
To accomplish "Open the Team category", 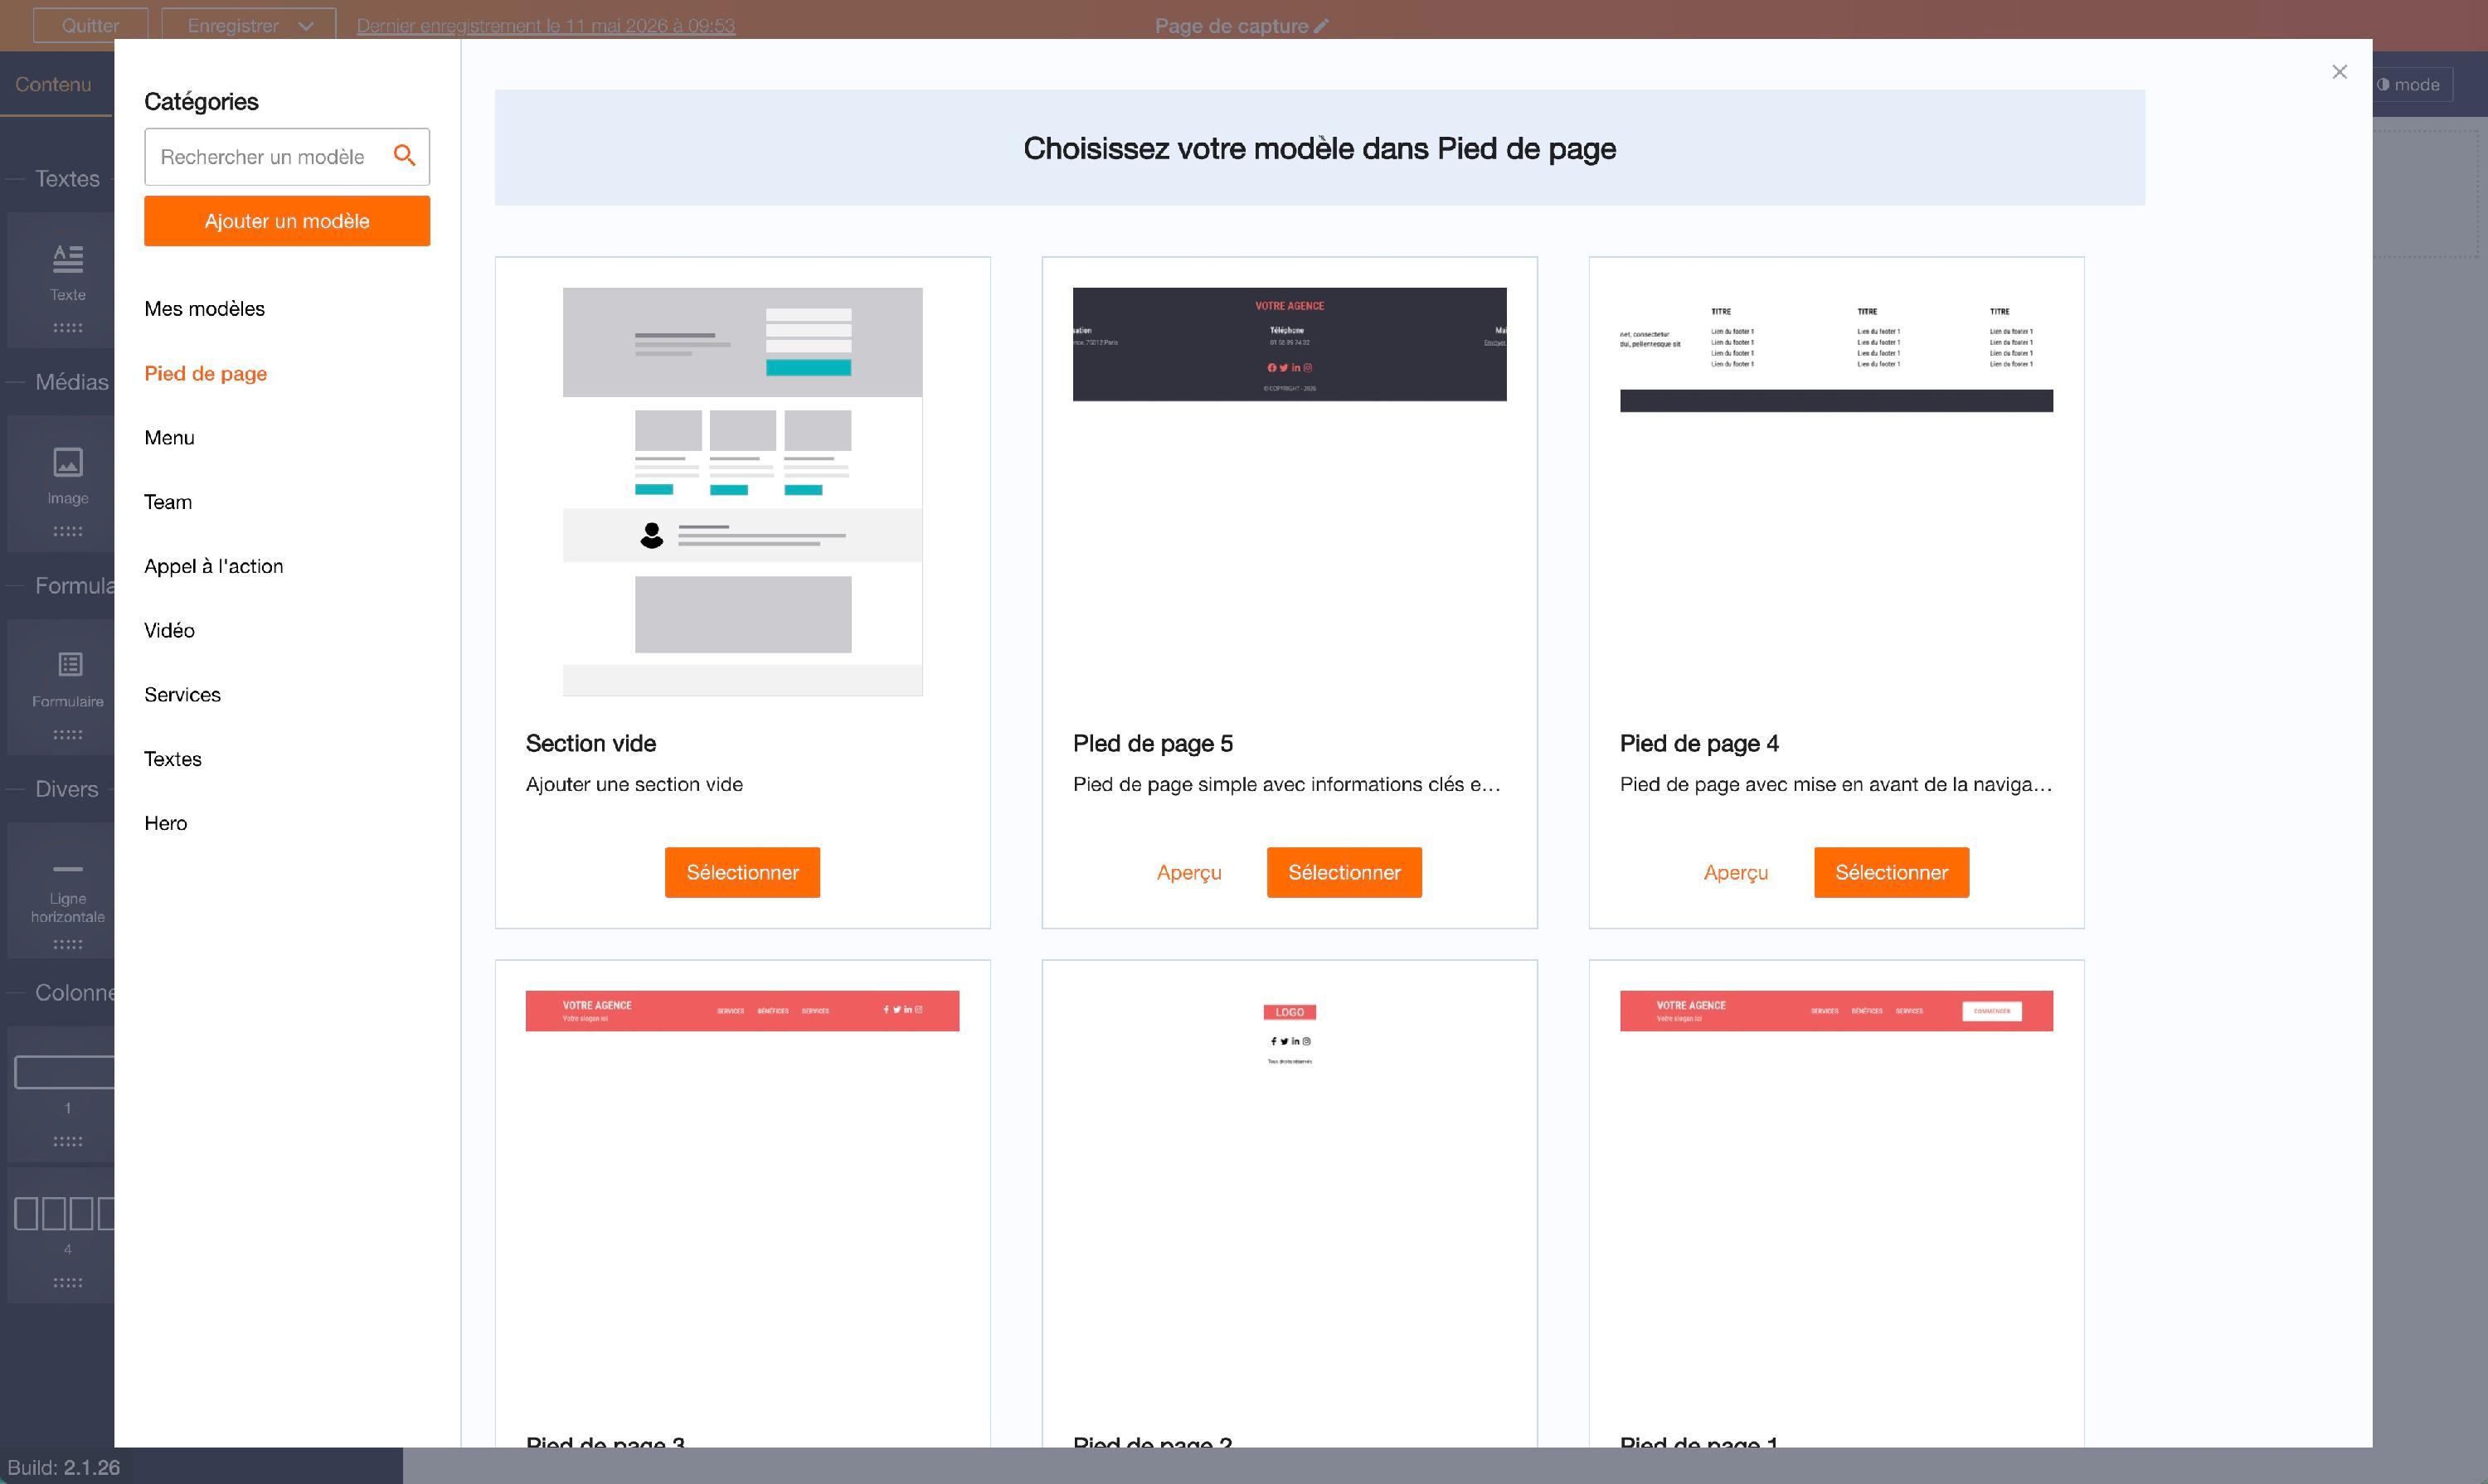I will point(168,502).
